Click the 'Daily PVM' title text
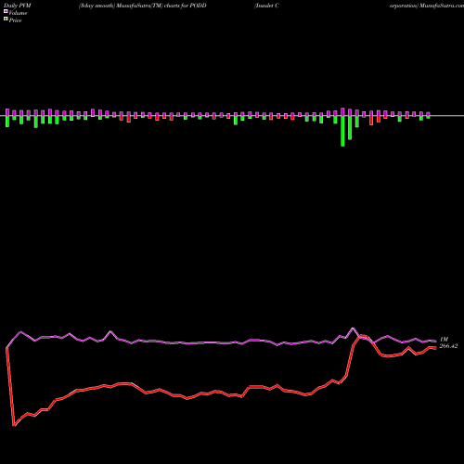The image size is (464, 464). [17, 6]
